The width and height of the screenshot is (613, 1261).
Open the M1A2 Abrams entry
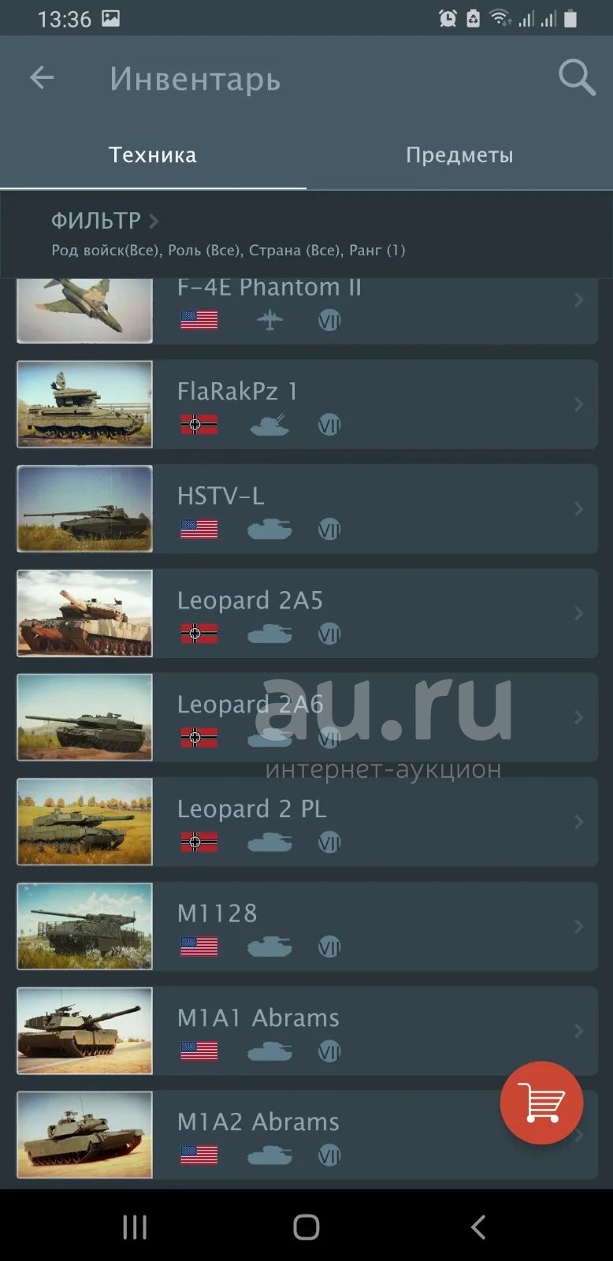[307, 1135]
